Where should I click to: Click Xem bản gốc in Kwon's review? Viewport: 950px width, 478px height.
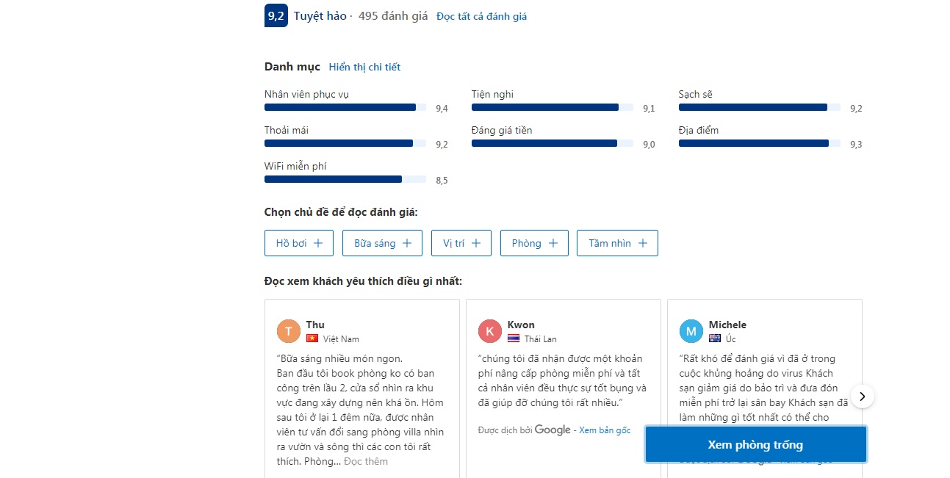[x=605, y=430]
